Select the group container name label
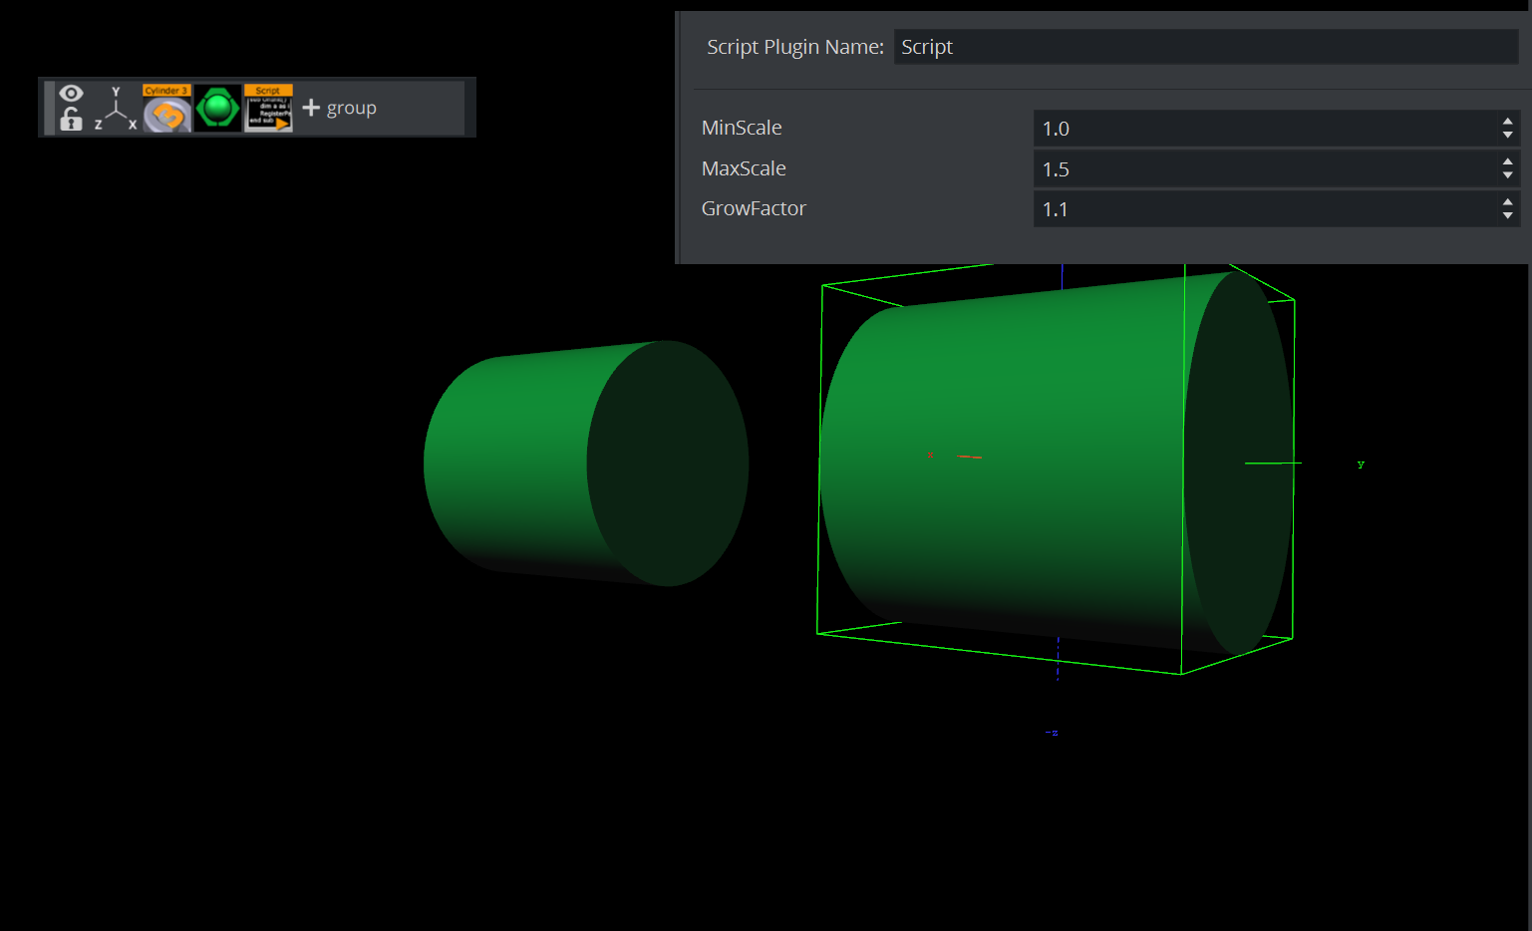The width and height of the screenshot is (1532, 931). [x=352, y=108]
